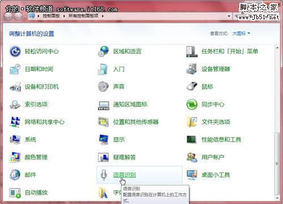Open the 网络和共享中心 icon
Screen dimensions: 283x204
point(15,122)
